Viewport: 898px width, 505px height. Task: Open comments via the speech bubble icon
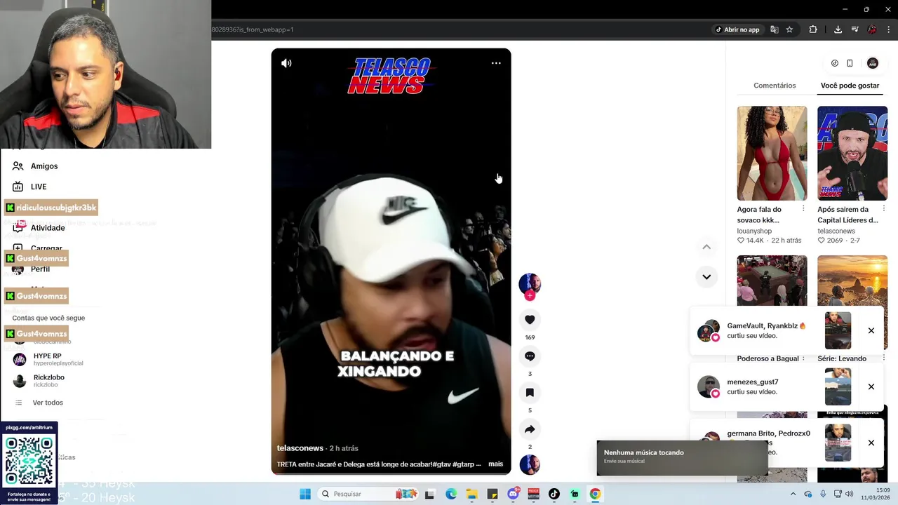[x=530, y=356]
